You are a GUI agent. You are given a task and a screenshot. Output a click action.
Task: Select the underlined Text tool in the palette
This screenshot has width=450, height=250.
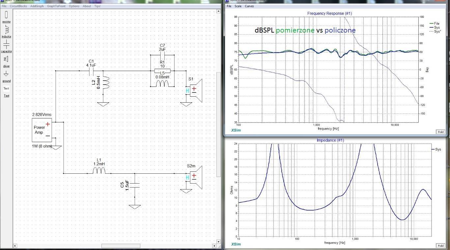point(6,96)
